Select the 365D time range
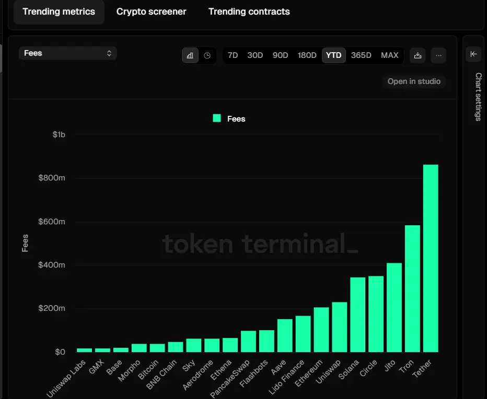Image resolution: width=487 pixels, height=399 pixels. click(361, 55)
